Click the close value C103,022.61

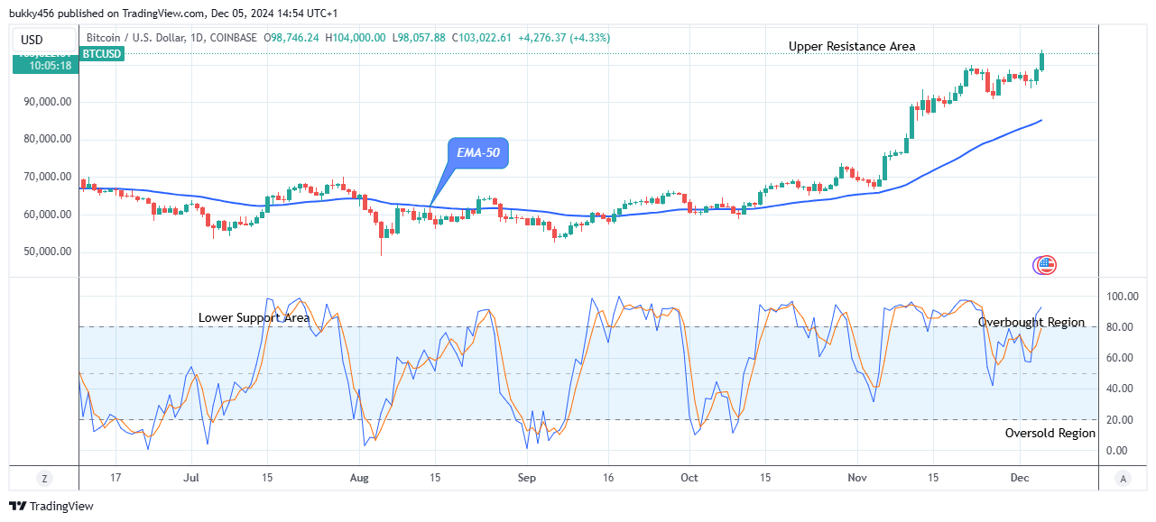pyautogui.click(x=481, y=38)
